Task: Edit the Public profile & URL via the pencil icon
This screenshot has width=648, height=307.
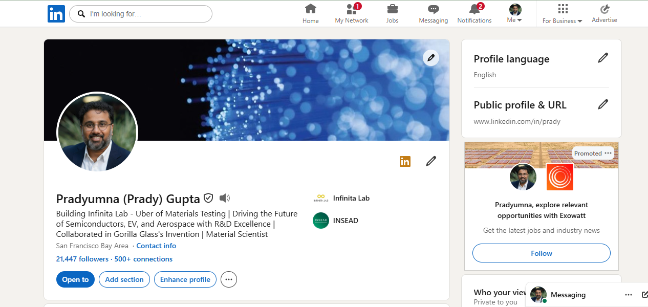Action: 603,104
